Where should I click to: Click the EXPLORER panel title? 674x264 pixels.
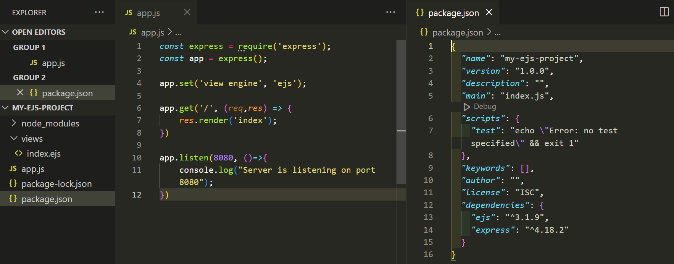click(29, 13)
